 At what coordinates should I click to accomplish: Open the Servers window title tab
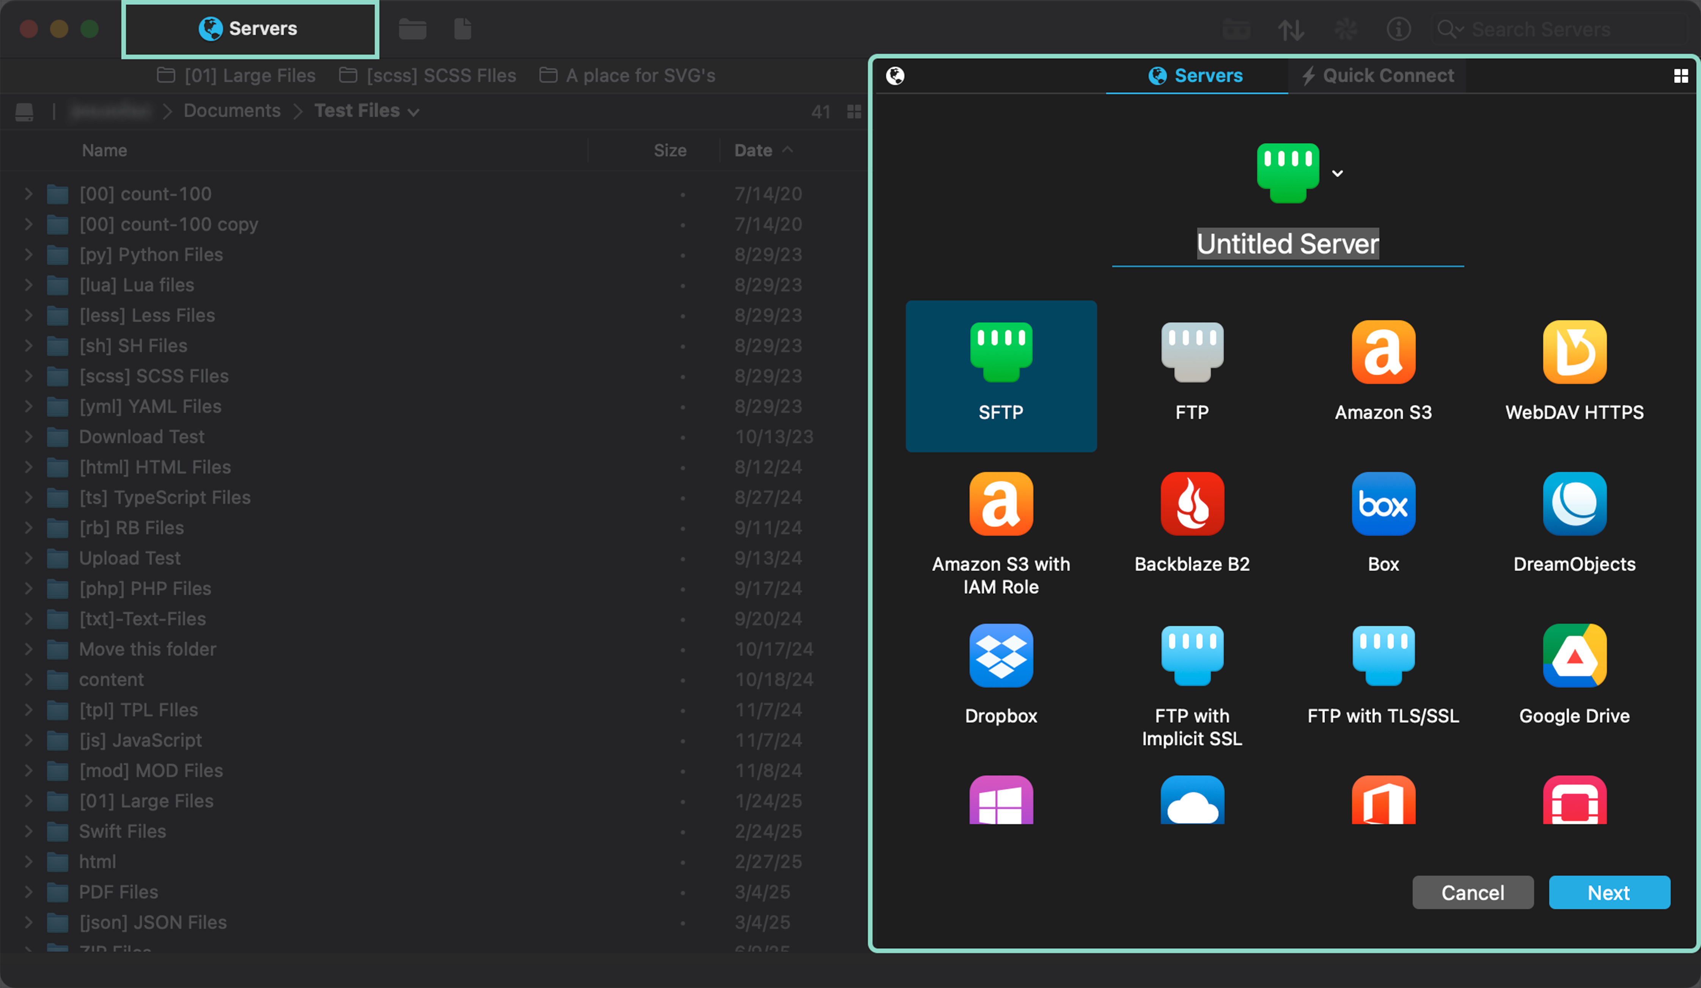250,29
